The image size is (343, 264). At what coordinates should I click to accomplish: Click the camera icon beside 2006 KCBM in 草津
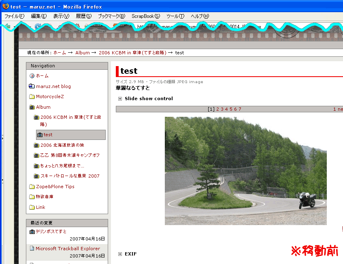[x=36, y=118]
